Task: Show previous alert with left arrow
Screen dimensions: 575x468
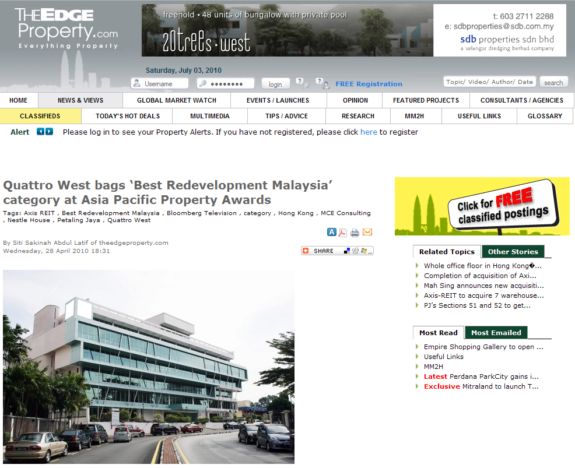Action: click(x=40, y=132)
